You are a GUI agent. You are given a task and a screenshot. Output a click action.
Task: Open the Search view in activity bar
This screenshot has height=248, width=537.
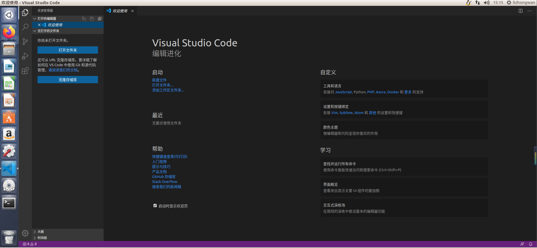tap(25, 27)
